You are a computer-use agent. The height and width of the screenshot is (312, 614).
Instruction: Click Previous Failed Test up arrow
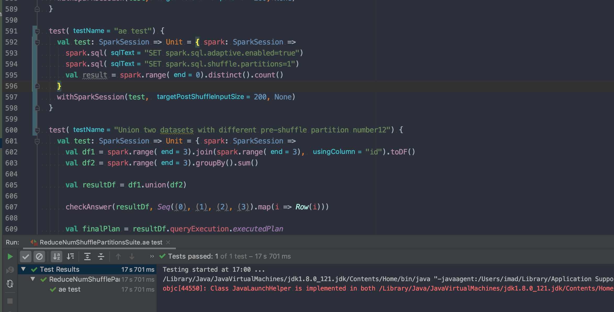click(x=118, y=257)
